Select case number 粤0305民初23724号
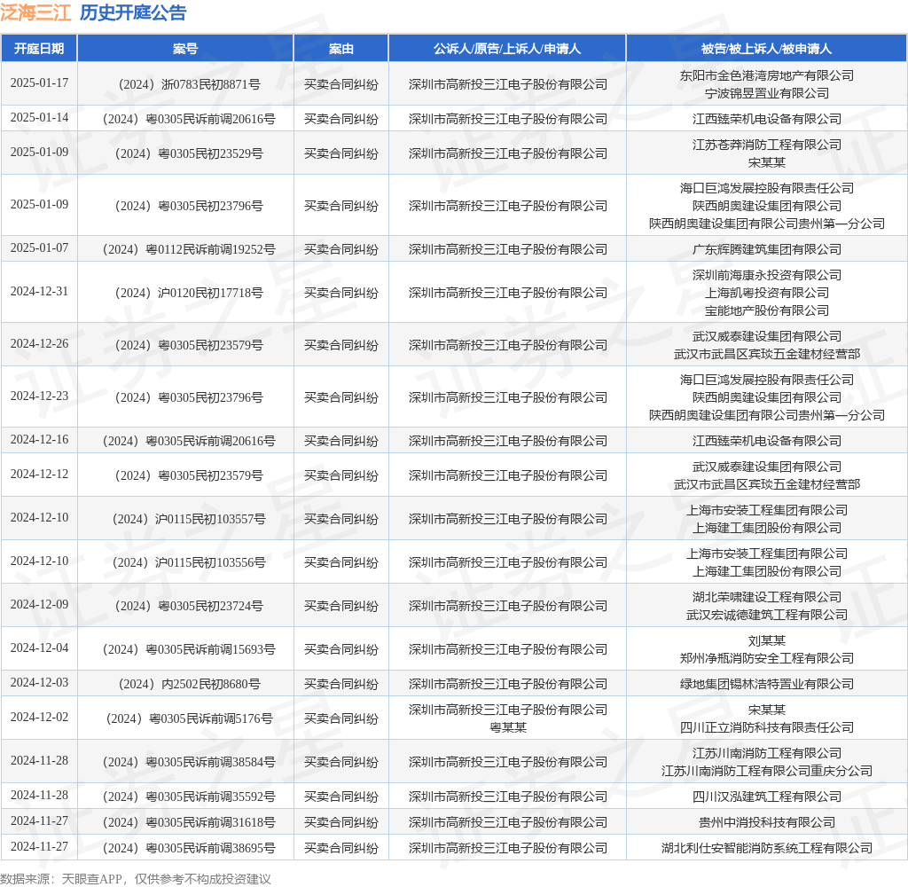Viewport: 908px width, 887px height. tap(210, 606)
